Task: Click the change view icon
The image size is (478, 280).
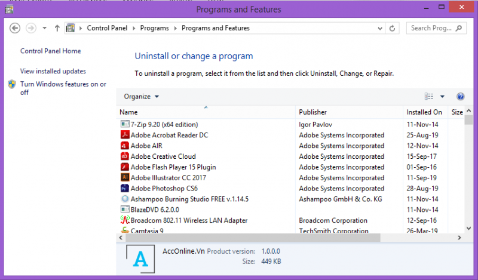Action: [429, 96]
